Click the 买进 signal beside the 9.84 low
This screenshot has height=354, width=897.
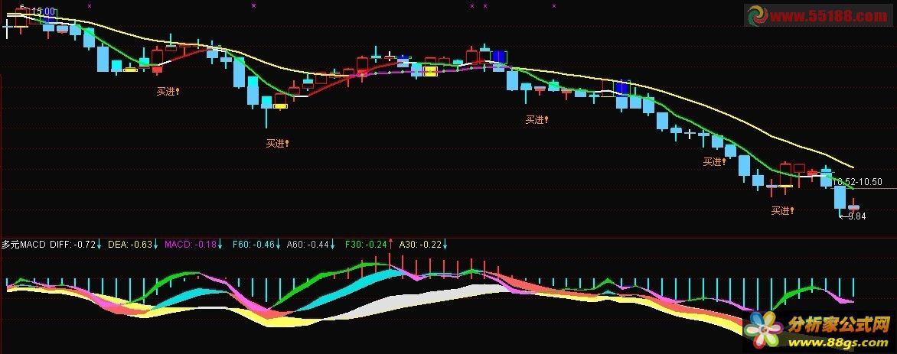tap(783, 211)
